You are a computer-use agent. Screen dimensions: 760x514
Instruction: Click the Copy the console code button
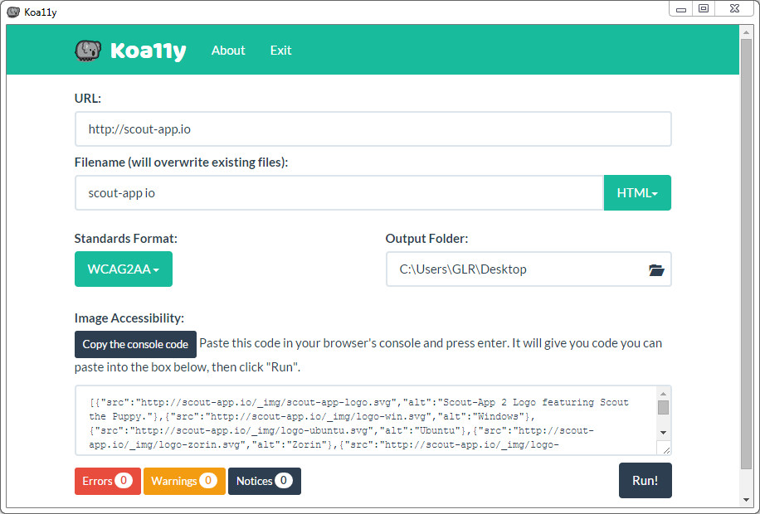coord(135,344)
